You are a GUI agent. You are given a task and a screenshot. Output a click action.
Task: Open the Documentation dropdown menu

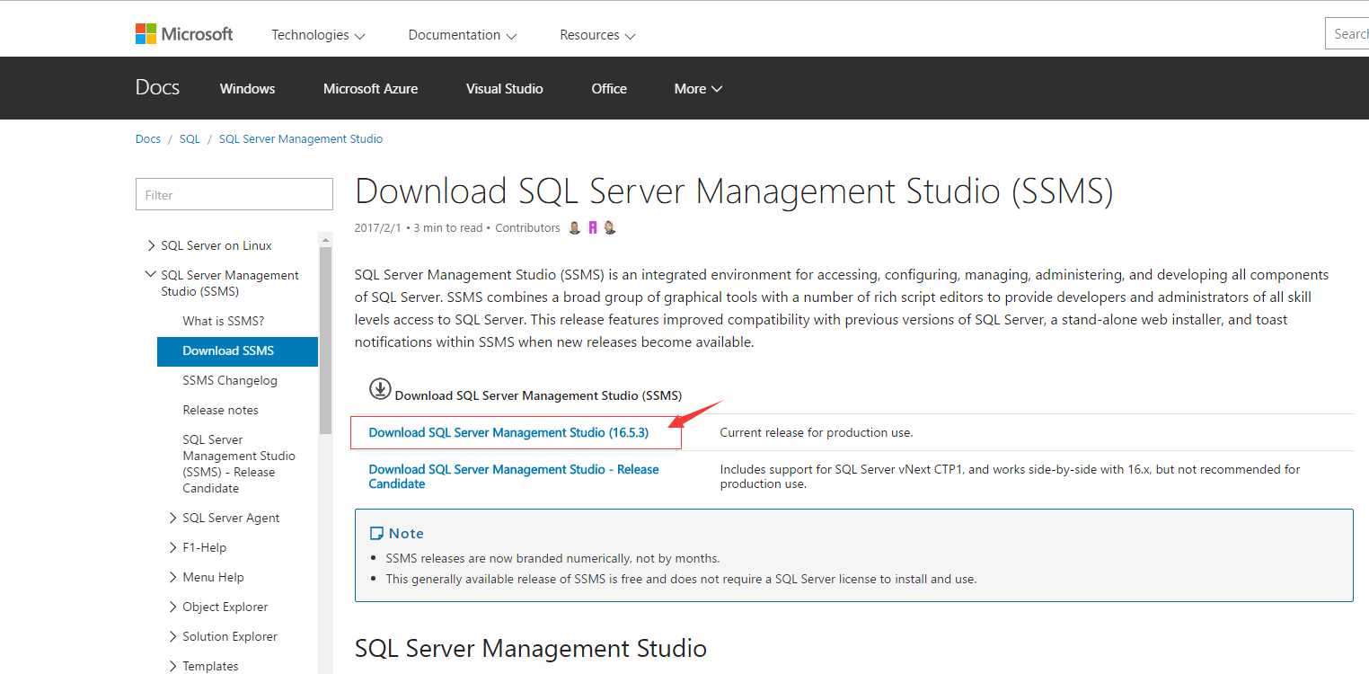462,35
